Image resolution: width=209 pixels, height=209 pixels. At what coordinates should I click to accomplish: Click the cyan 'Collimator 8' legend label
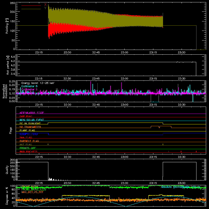coord(29,86)
